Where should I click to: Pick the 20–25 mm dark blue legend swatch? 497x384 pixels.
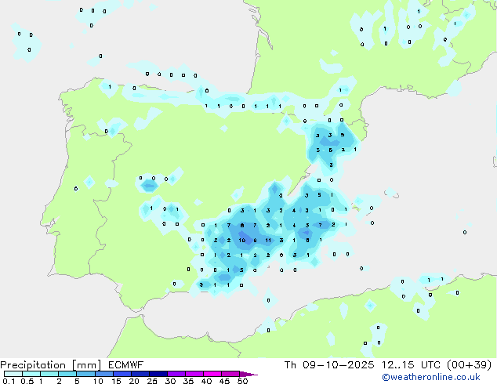pyautogui.click(x=140, y=374)
